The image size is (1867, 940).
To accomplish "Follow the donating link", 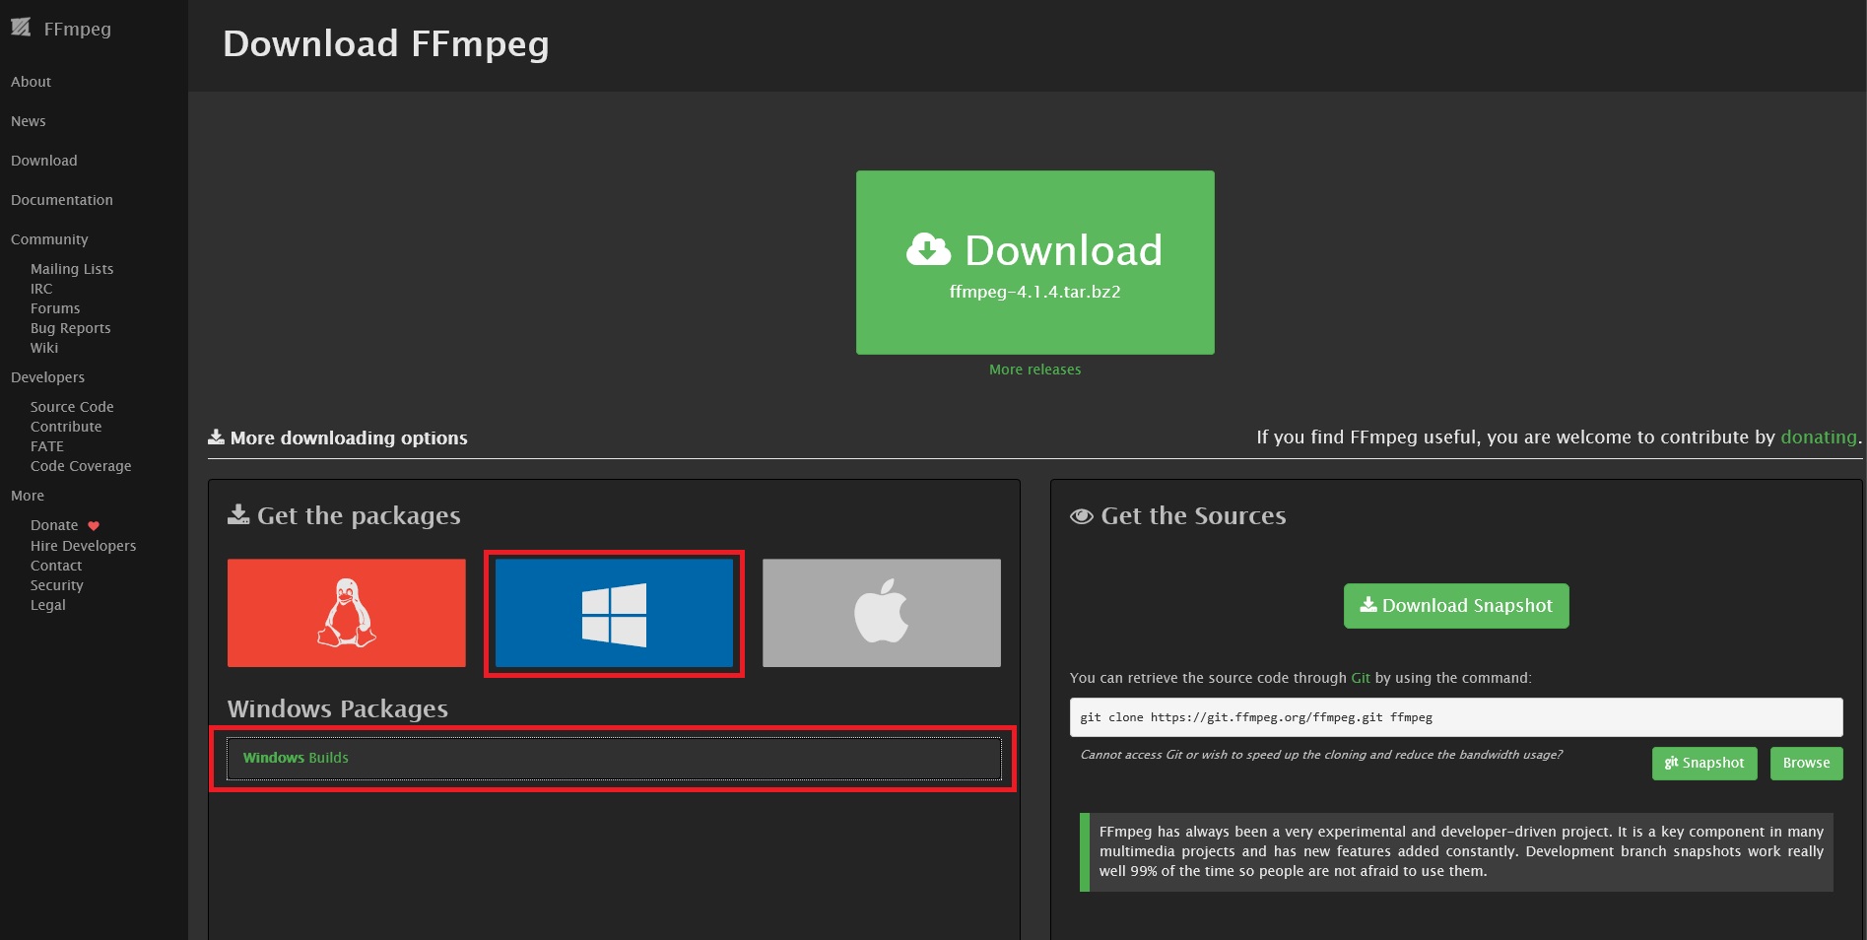I will 1818,436.
